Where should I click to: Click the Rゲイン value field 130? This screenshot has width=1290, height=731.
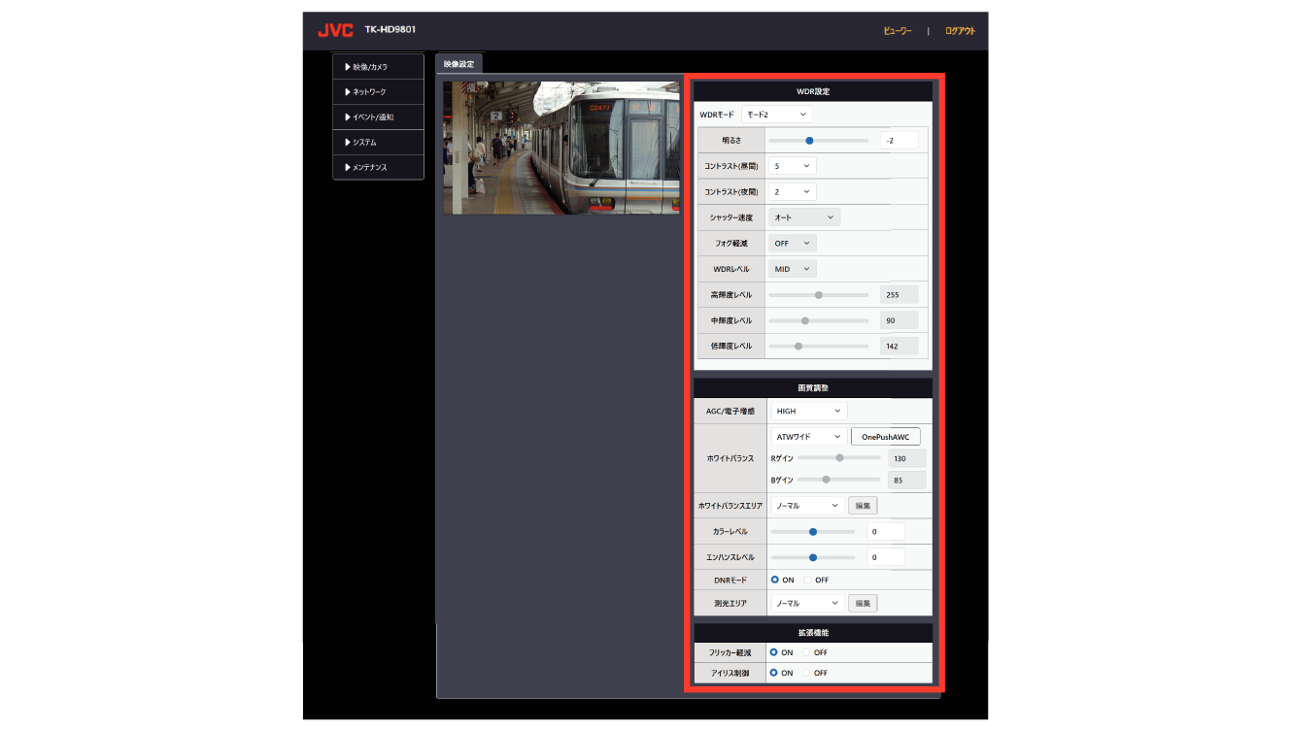pos(907,458)
